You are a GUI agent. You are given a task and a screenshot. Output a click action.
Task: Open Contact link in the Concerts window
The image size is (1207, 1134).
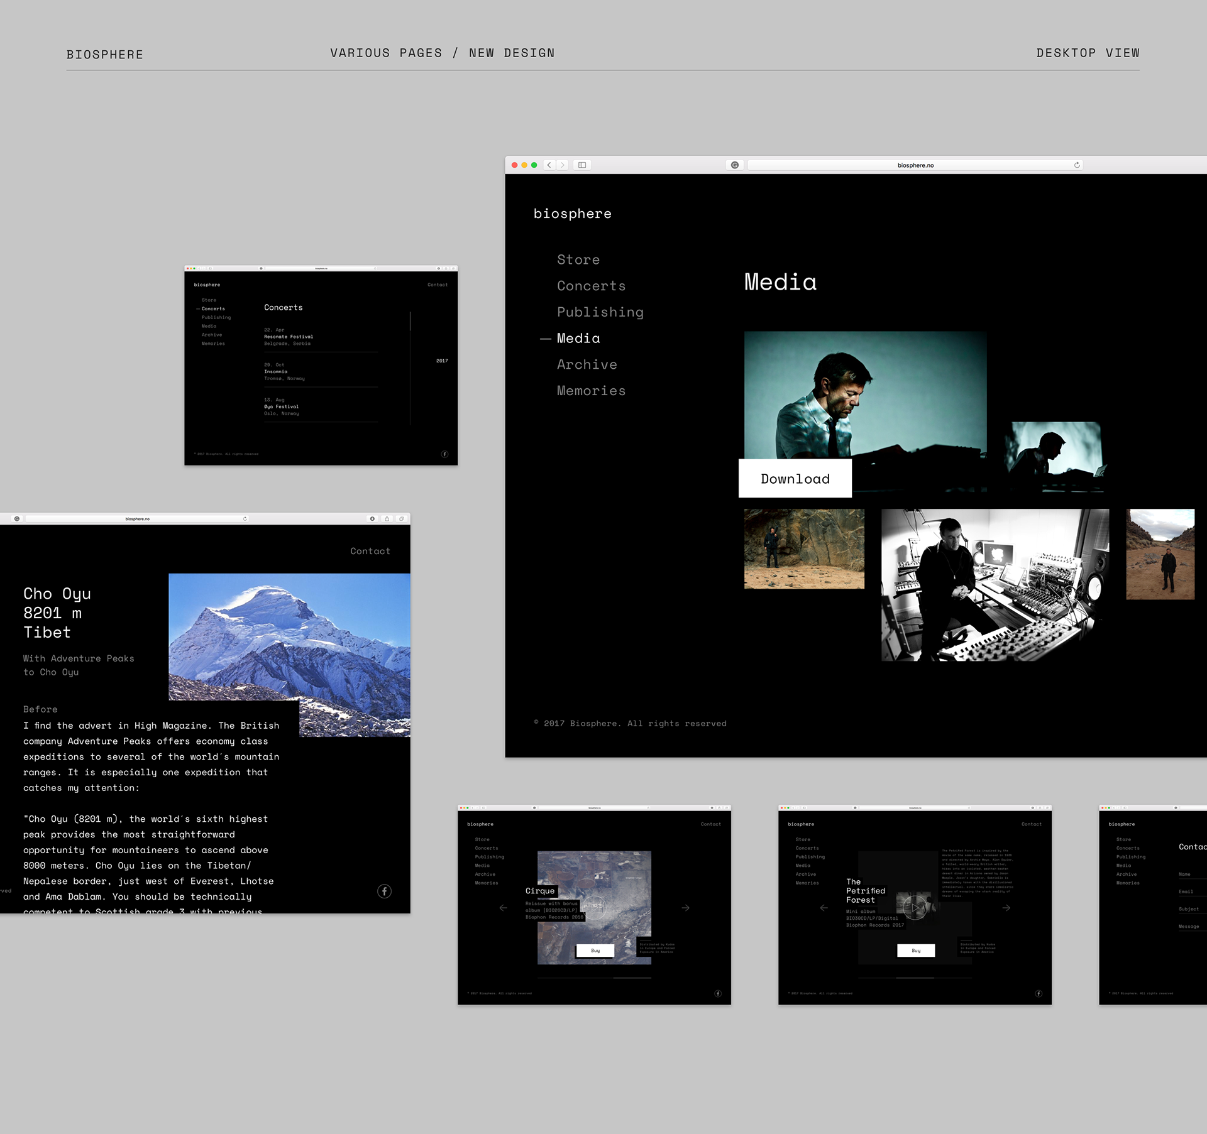click(x=438, y=285)
